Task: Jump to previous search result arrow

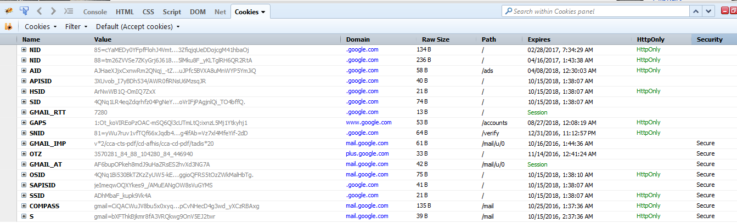Action: click(696, 11)
